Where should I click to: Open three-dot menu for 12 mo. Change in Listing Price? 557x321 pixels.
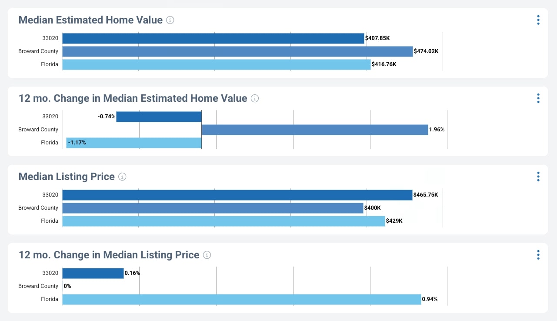click(538, 255)
